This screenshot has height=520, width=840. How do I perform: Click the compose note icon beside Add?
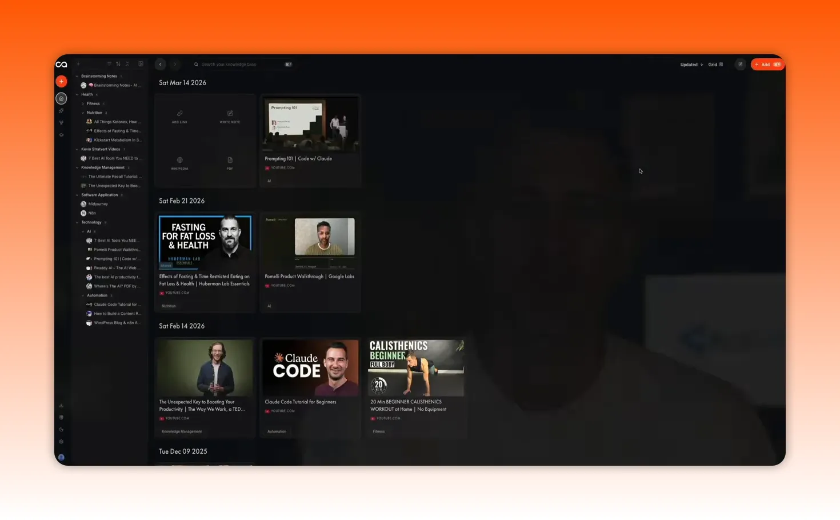click(741, 65)
